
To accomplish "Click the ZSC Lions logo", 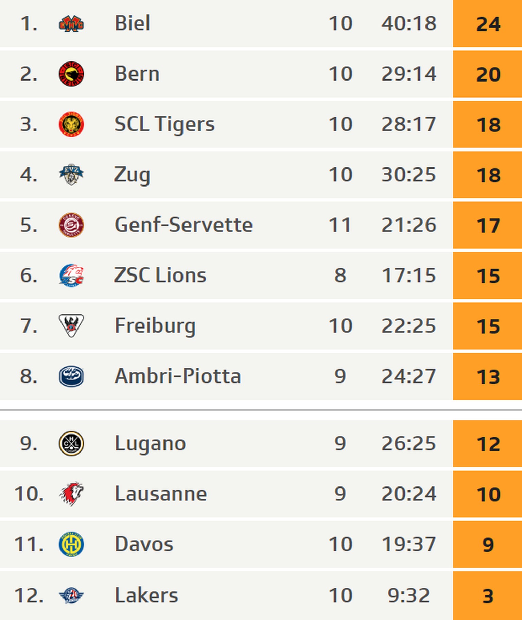I will 71,276.
